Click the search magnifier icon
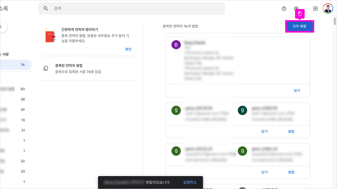 click(x=46, y=8)
